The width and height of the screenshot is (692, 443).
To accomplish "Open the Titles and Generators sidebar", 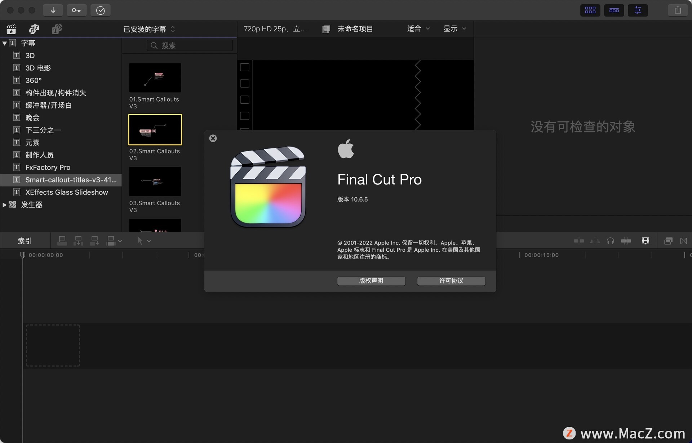I will point(56,29).
